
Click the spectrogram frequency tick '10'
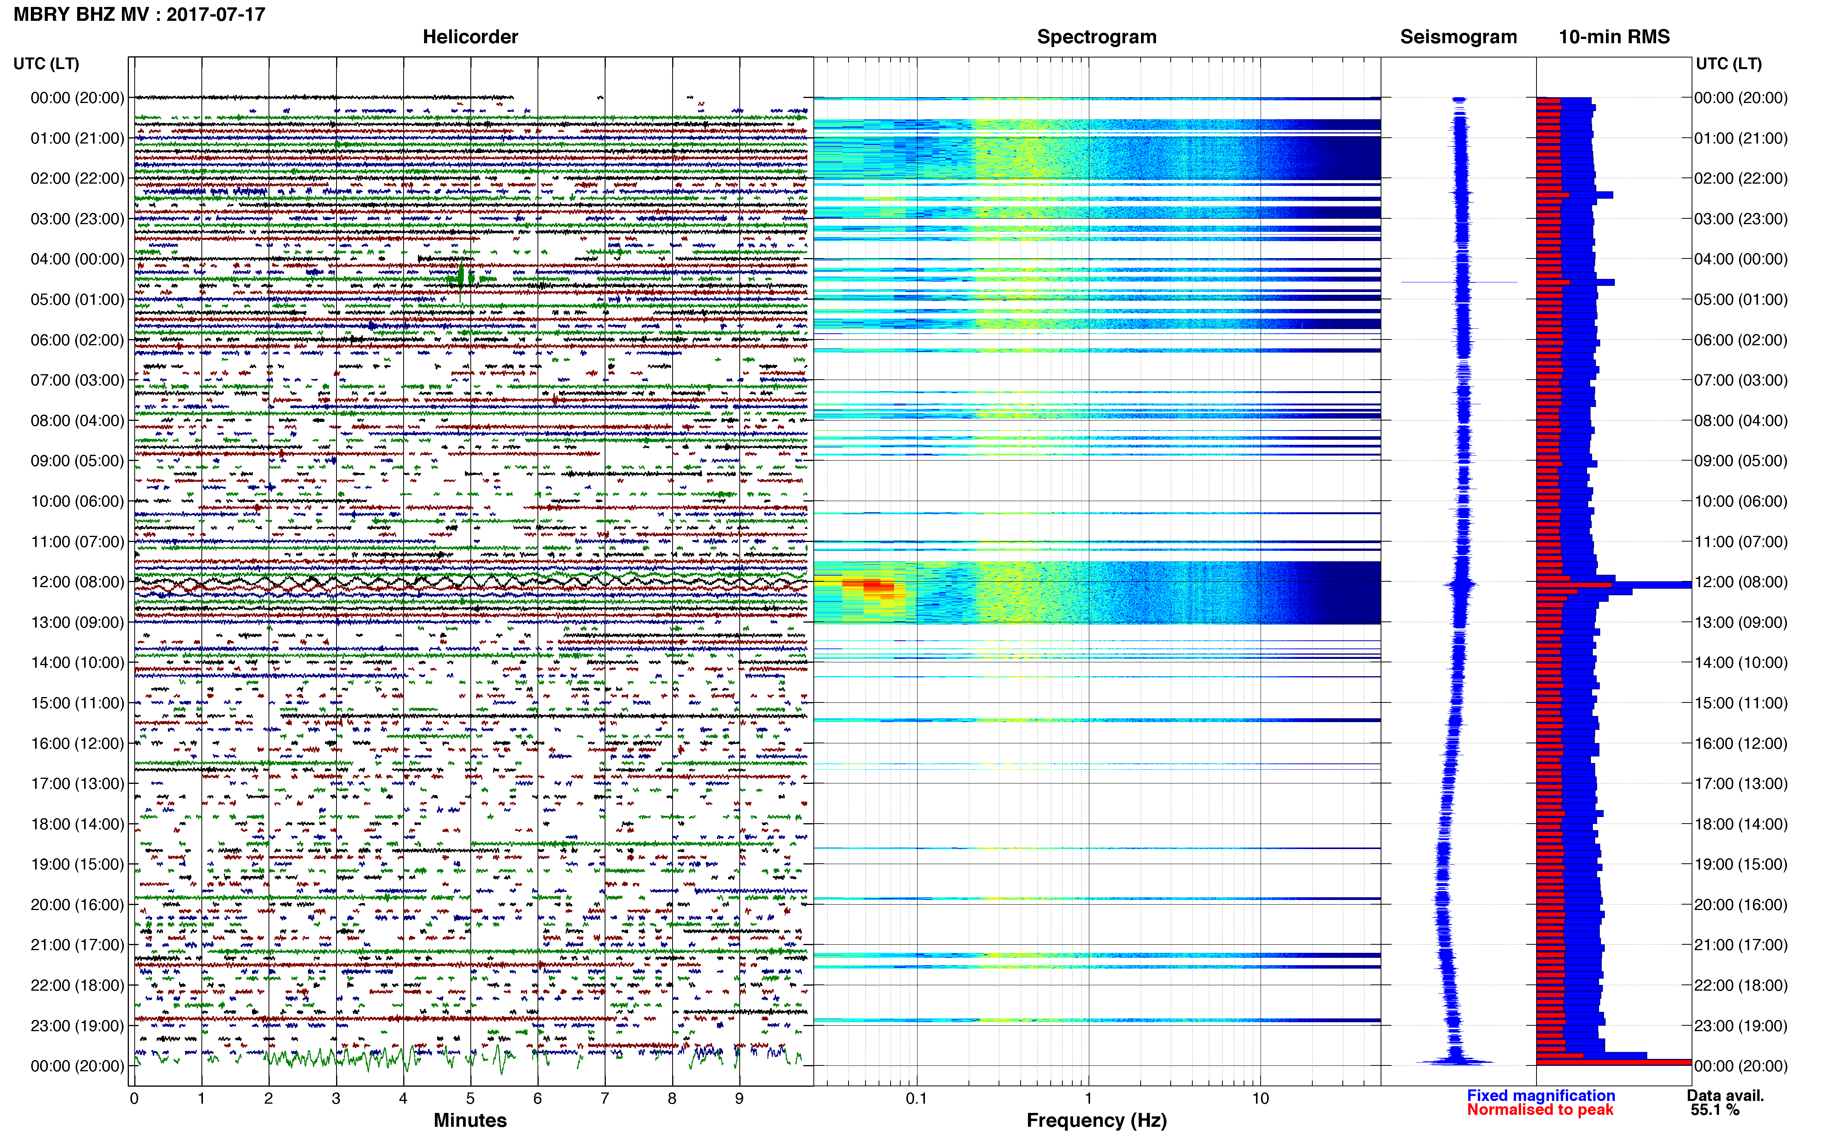click(1260, 1098)
